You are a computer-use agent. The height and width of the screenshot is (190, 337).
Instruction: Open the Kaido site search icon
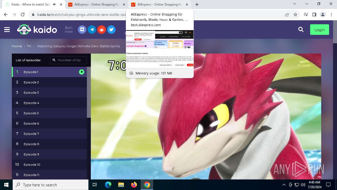tap(301, 30)
